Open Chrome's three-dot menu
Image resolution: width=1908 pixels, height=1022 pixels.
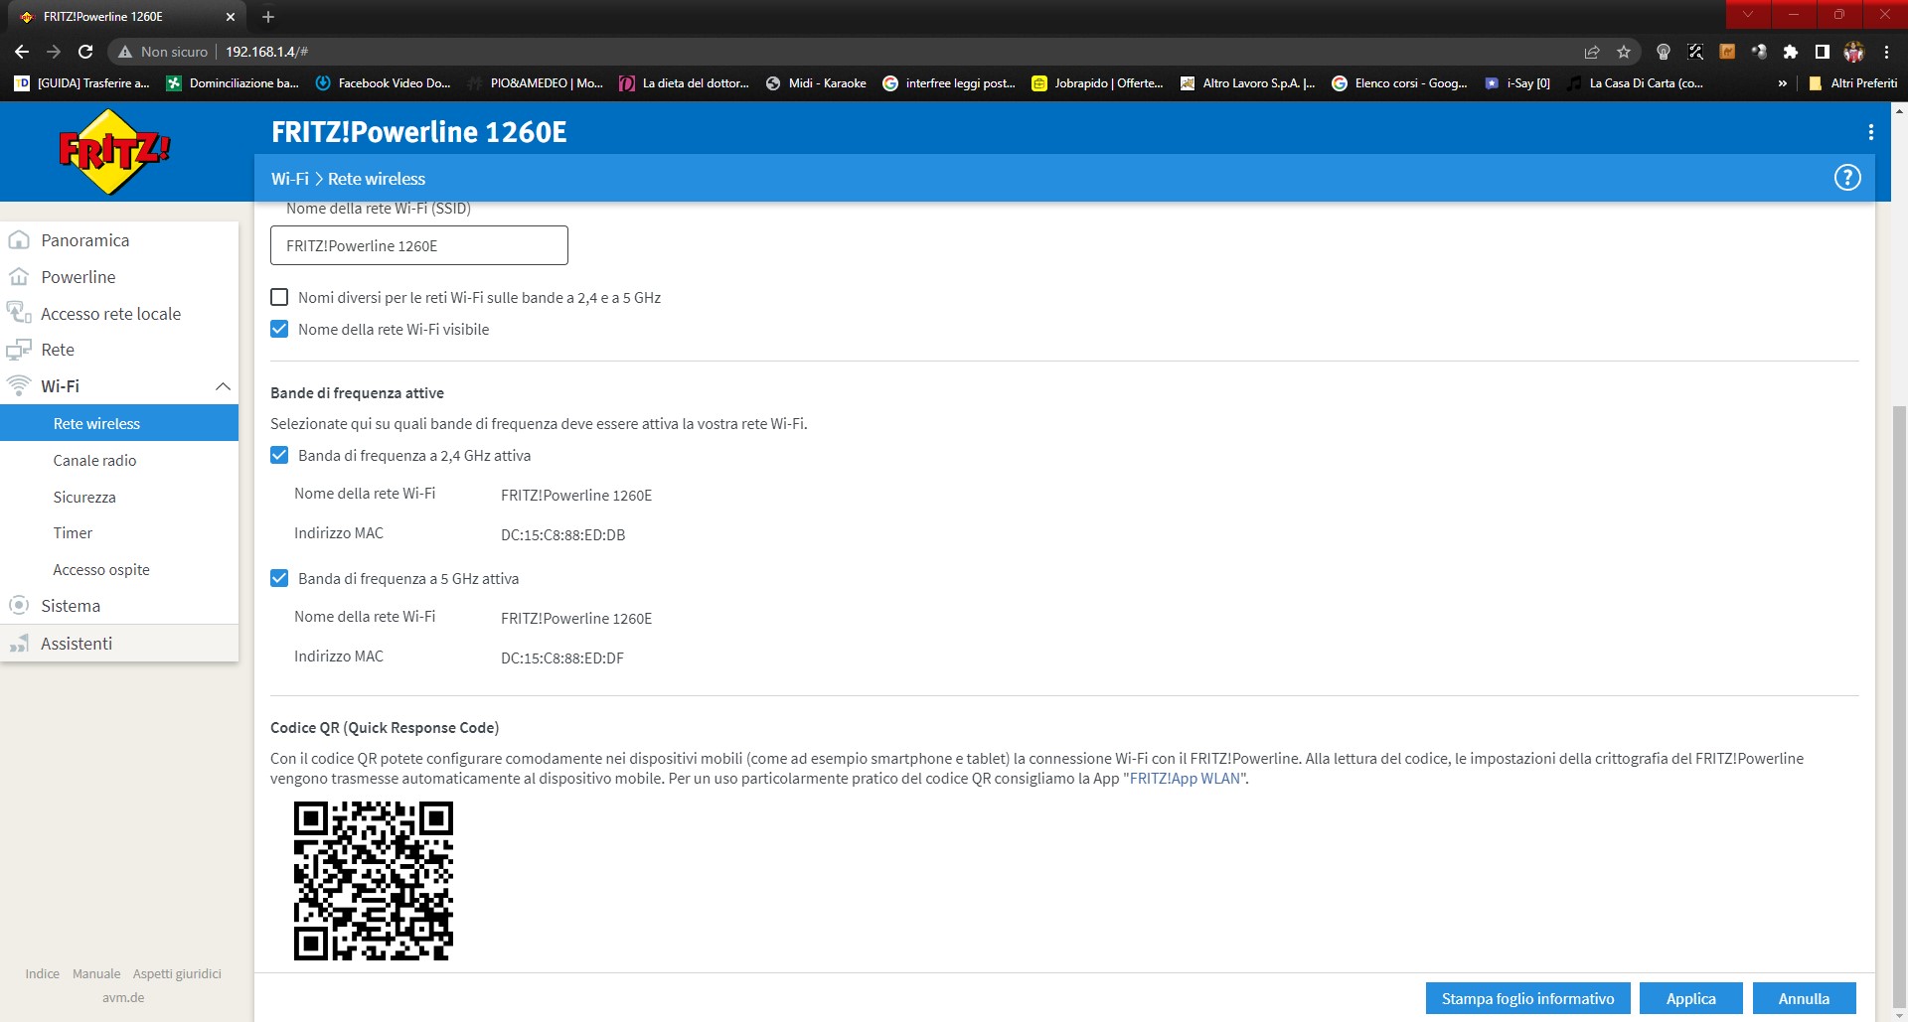1886,52
